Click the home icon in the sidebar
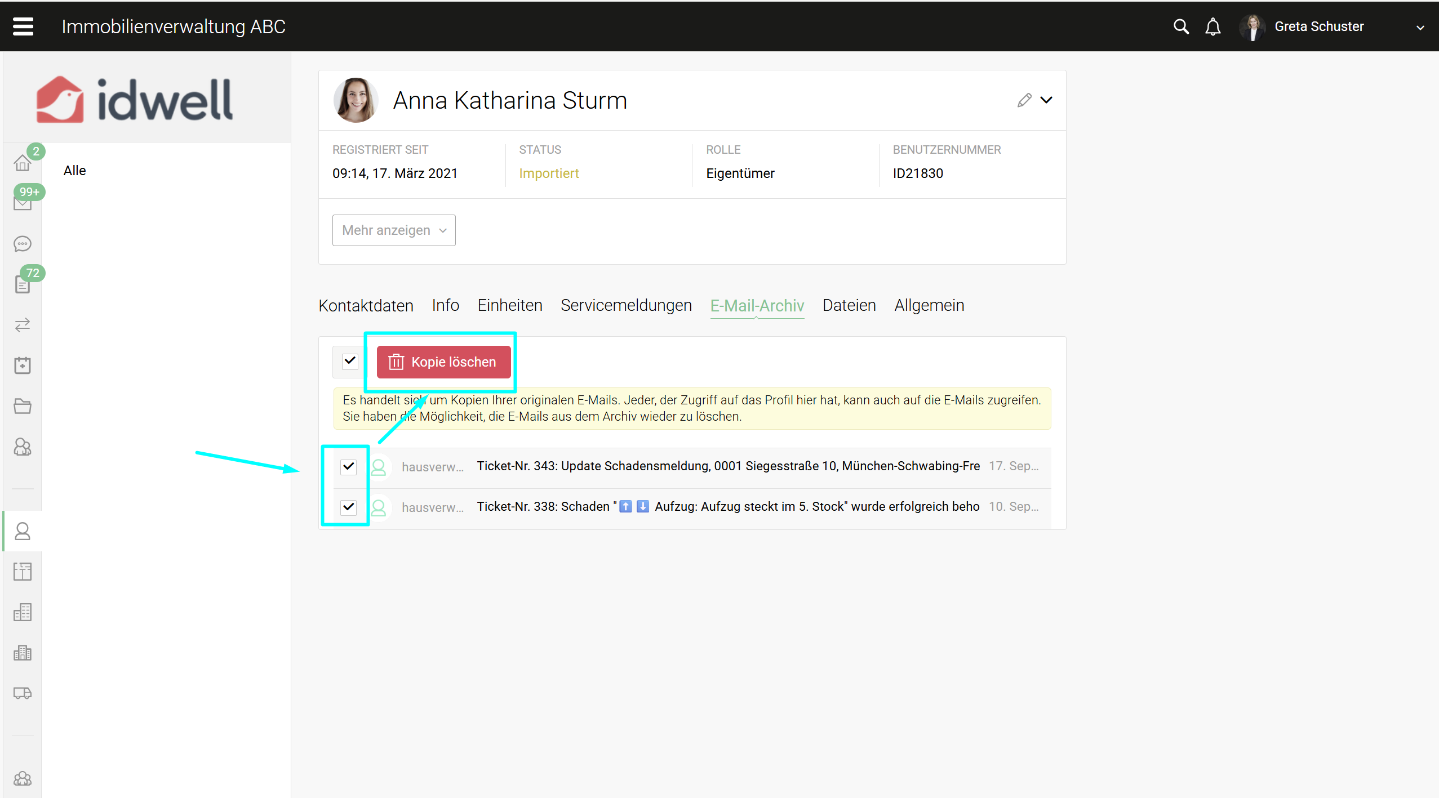 tap(23, 163)
